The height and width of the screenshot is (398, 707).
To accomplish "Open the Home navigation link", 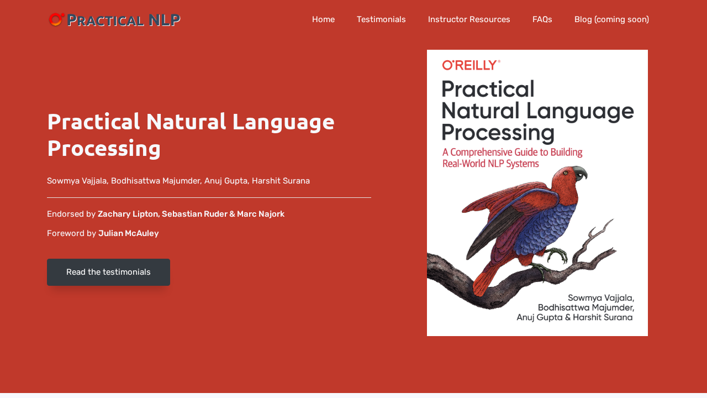I will coord(323,18).
